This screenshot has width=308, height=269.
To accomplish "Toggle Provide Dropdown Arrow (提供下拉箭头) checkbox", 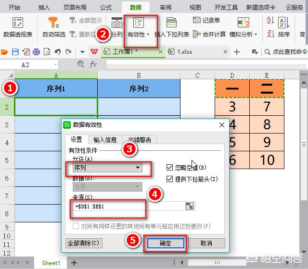I will (169, 179).
